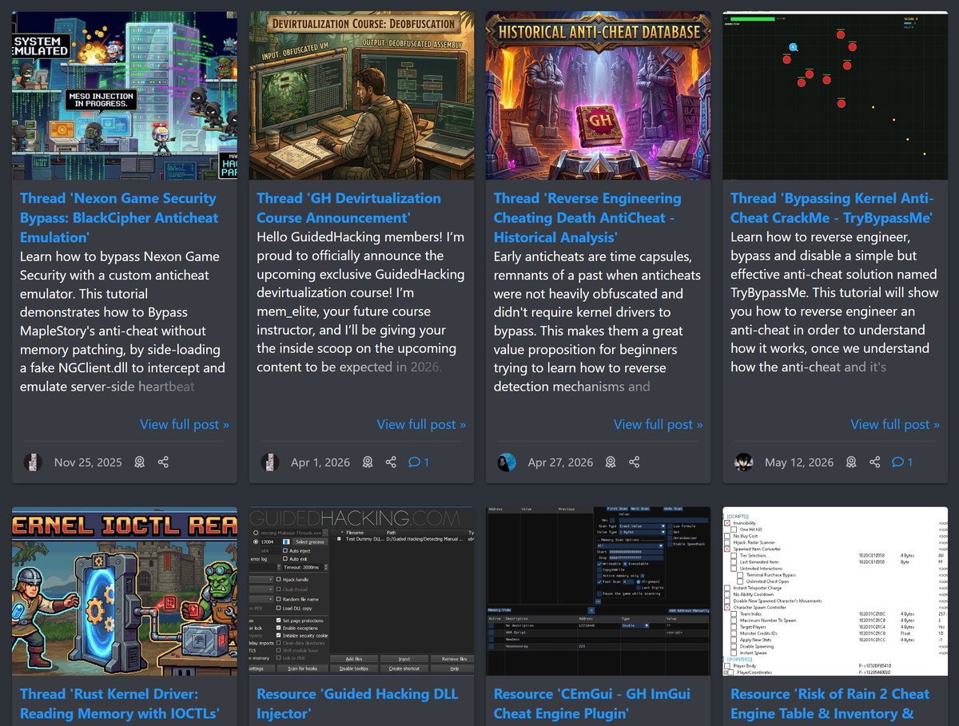This screenshot has height=726, width=959.
Task: Open resource 'Risk of Rain 2 Cheat Engine Table'
Action: coord(830,704)
